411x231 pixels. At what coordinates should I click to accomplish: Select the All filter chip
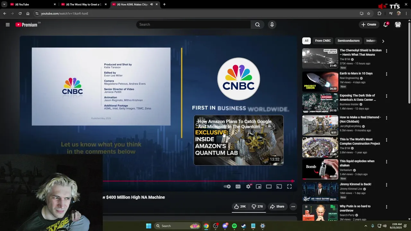(x=306, y=41)
